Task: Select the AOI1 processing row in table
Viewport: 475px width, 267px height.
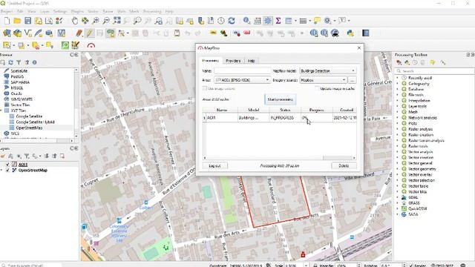Action: [279, 118]
